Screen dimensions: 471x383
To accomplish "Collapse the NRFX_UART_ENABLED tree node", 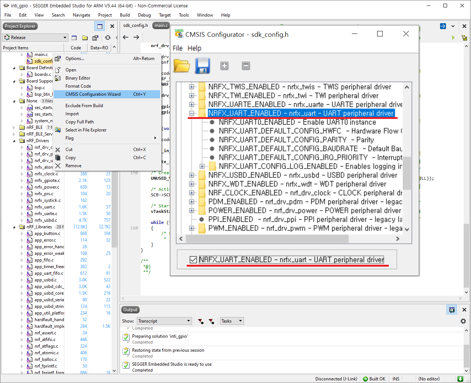I will click(192, 113).
